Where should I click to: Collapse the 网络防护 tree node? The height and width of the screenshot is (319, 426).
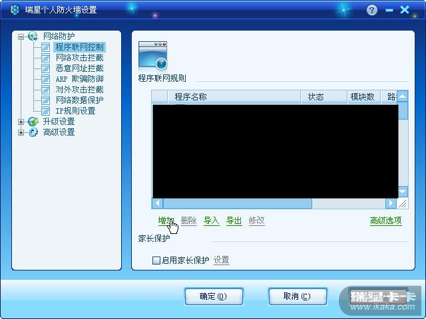pos(21,37)
